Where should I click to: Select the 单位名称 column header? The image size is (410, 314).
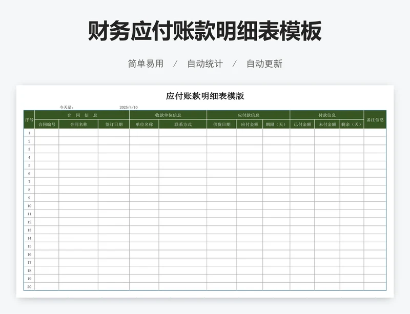(x=144, y=124)
